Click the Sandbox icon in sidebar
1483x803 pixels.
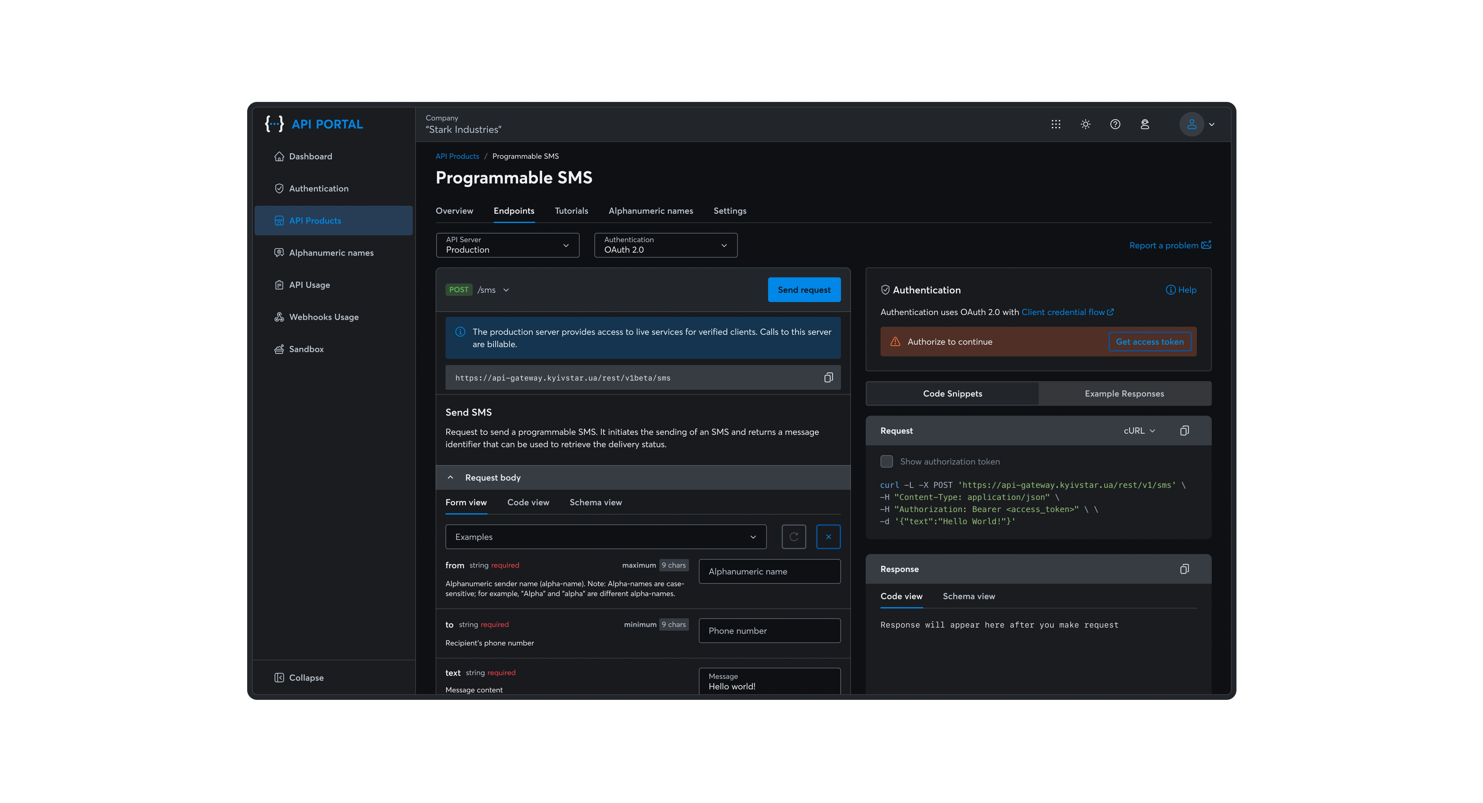point(279,349)
